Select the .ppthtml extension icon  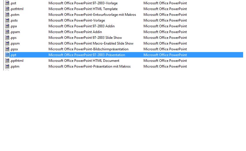point(7,60)
